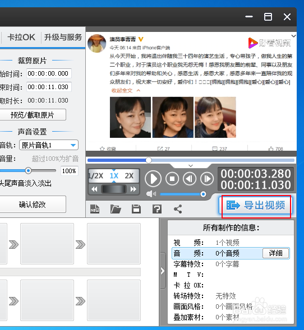
Task: Click the current time display 00:00:03.280
Action: [x=256, y=174]
